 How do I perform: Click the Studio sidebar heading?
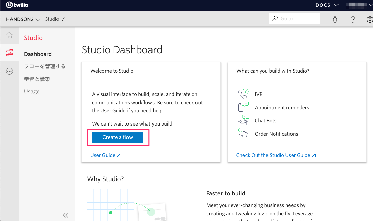[x=33, y=38]
